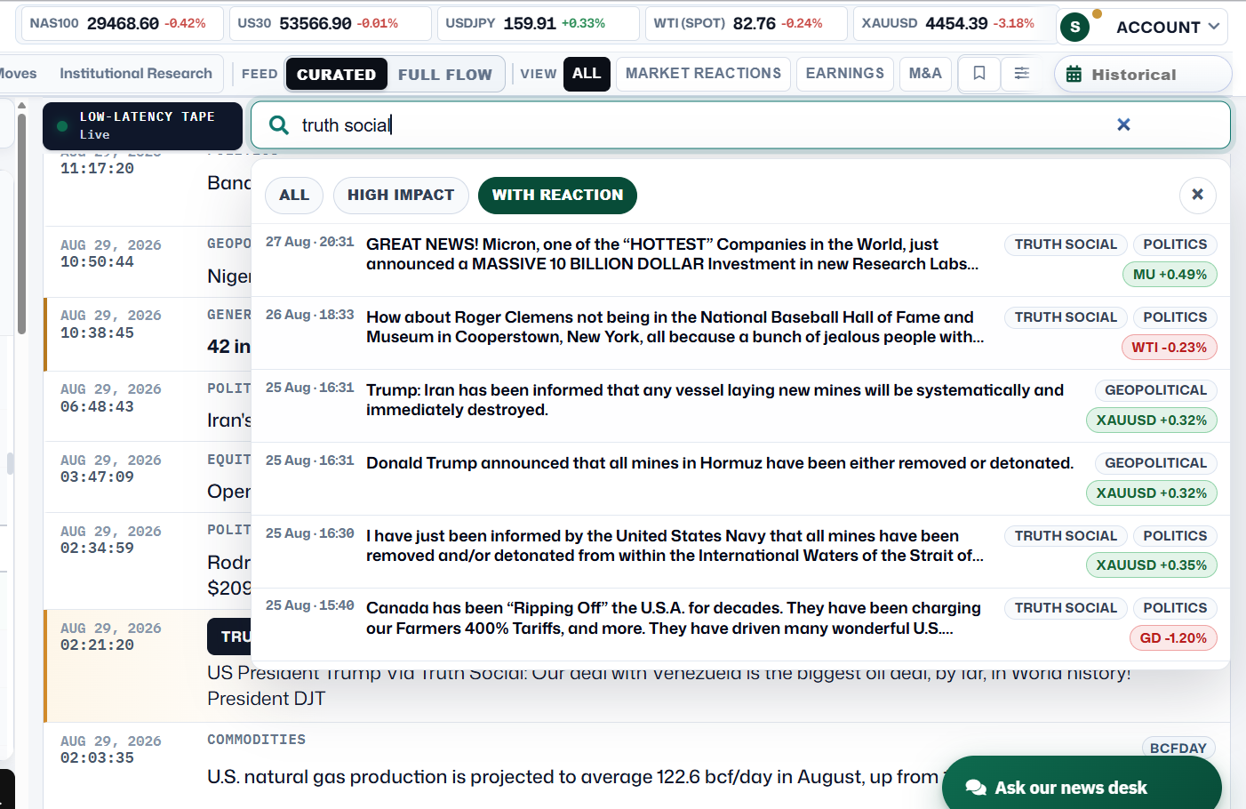Screen dimensions: 1246x809
Task: Click the account avatar S icon
Action: [x=1075, y=28]
